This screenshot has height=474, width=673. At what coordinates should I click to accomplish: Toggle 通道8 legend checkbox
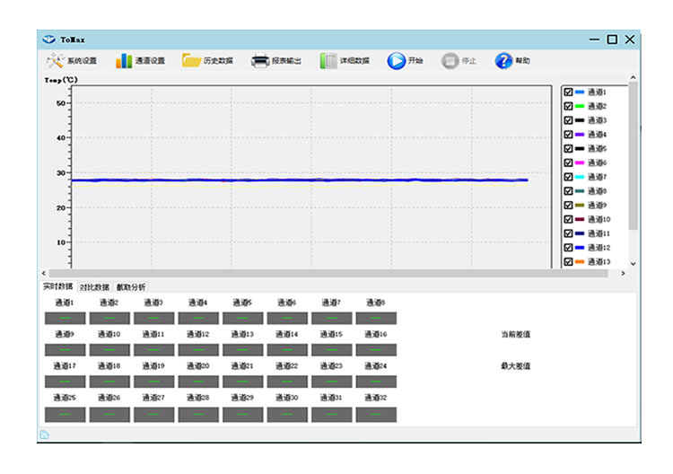pos(568,191)
